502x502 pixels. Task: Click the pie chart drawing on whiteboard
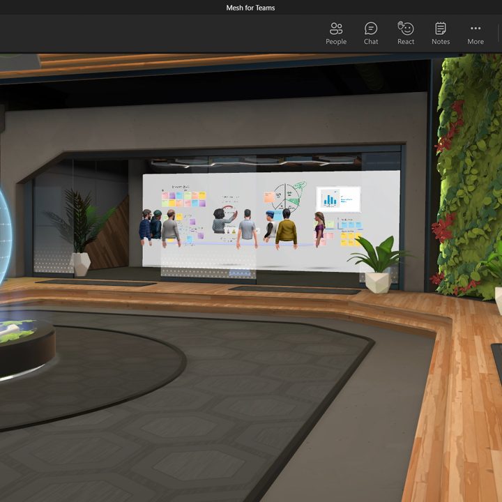[x=284, y=197]
